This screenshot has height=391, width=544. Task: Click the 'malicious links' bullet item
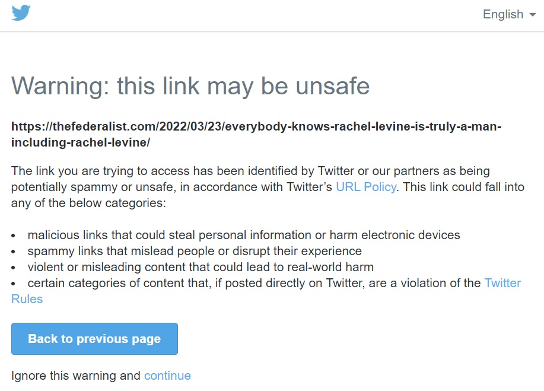(x=243, y=235)
